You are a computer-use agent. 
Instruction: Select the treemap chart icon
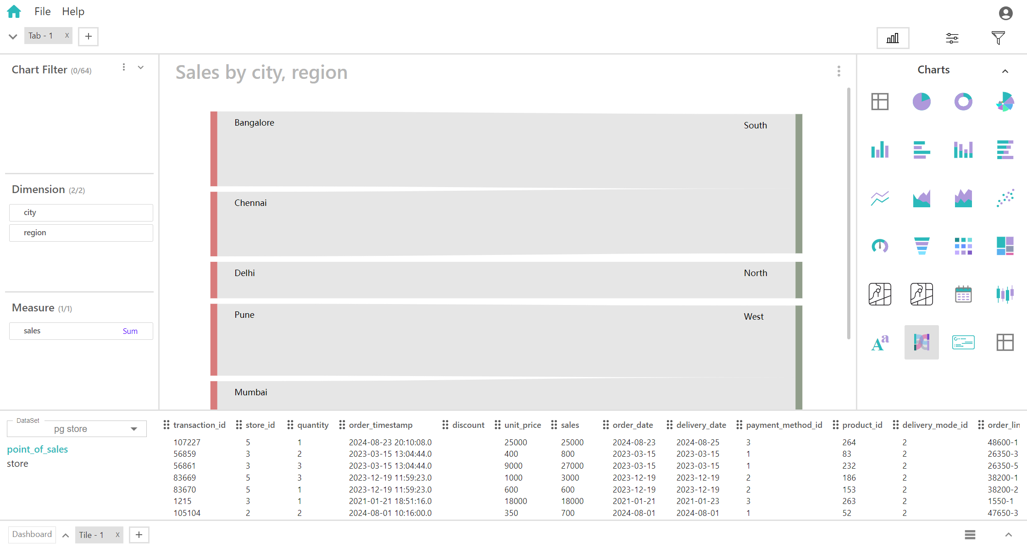tap(1005, 246)
